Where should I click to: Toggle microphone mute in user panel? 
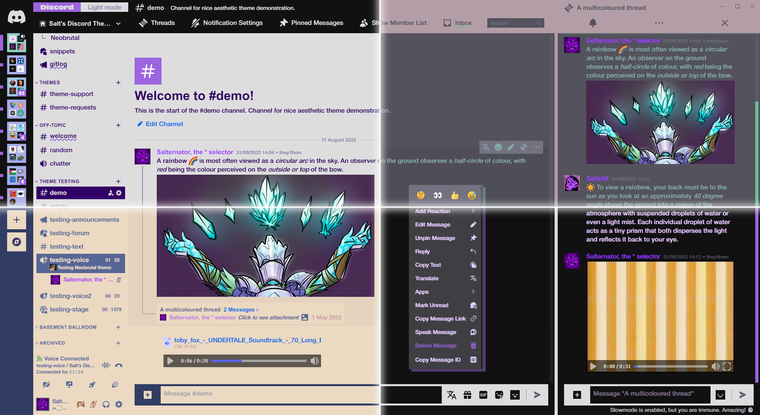93,404
